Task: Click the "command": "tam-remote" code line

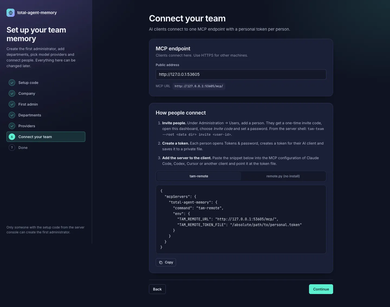Action: pos(198,208)
